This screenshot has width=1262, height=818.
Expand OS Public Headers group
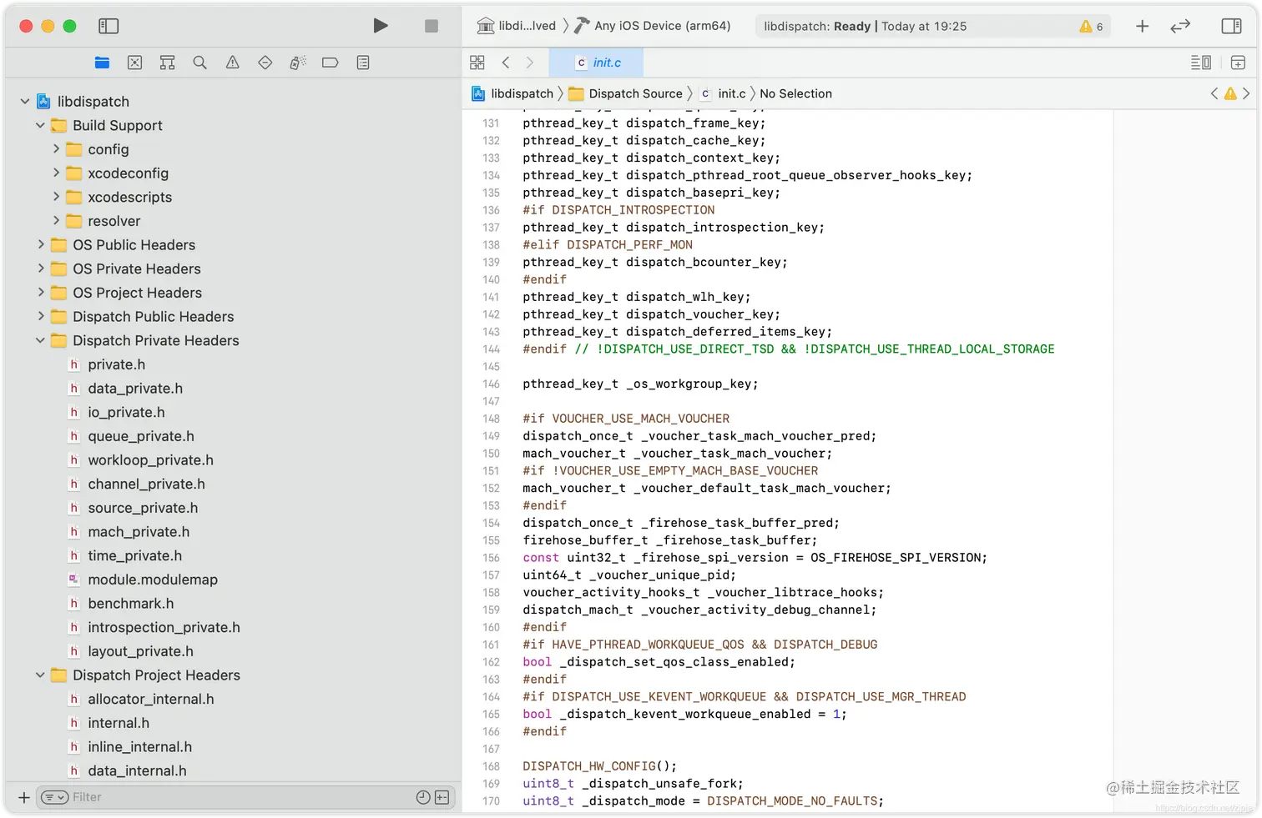pyautogui.click(x=40, y=244)
